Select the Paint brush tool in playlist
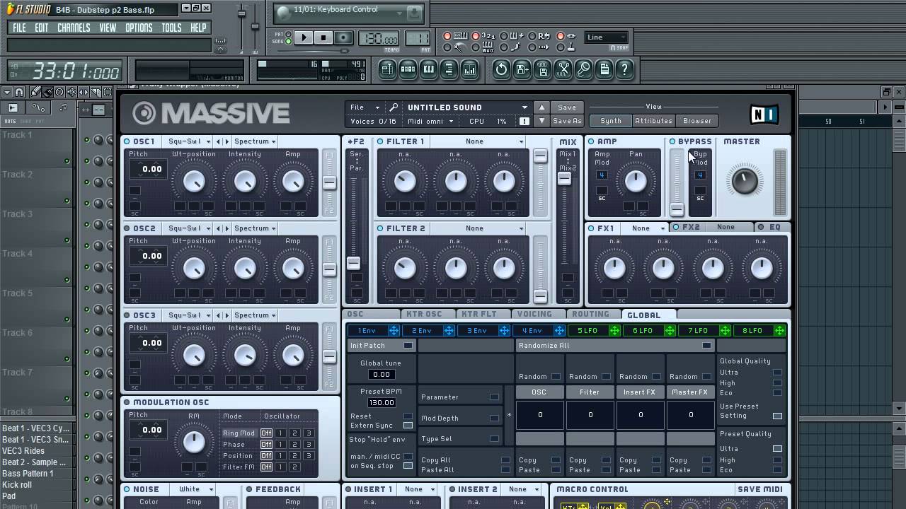This screenshot has height=509, width=906. coord(47,92)
